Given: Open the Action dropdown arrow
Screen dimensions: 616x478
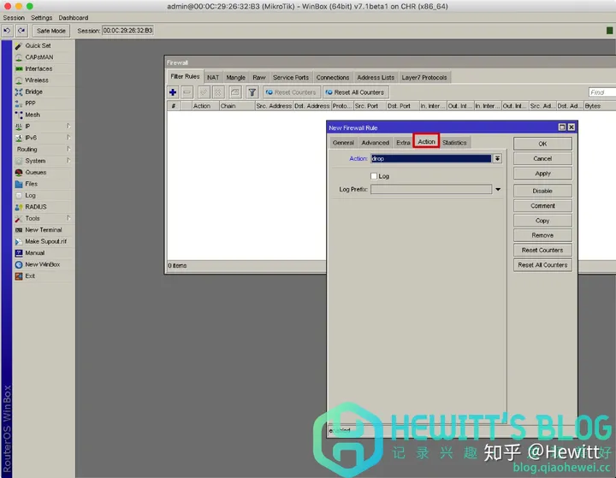Looking at the screenshot, I should [x=497, y=158].
